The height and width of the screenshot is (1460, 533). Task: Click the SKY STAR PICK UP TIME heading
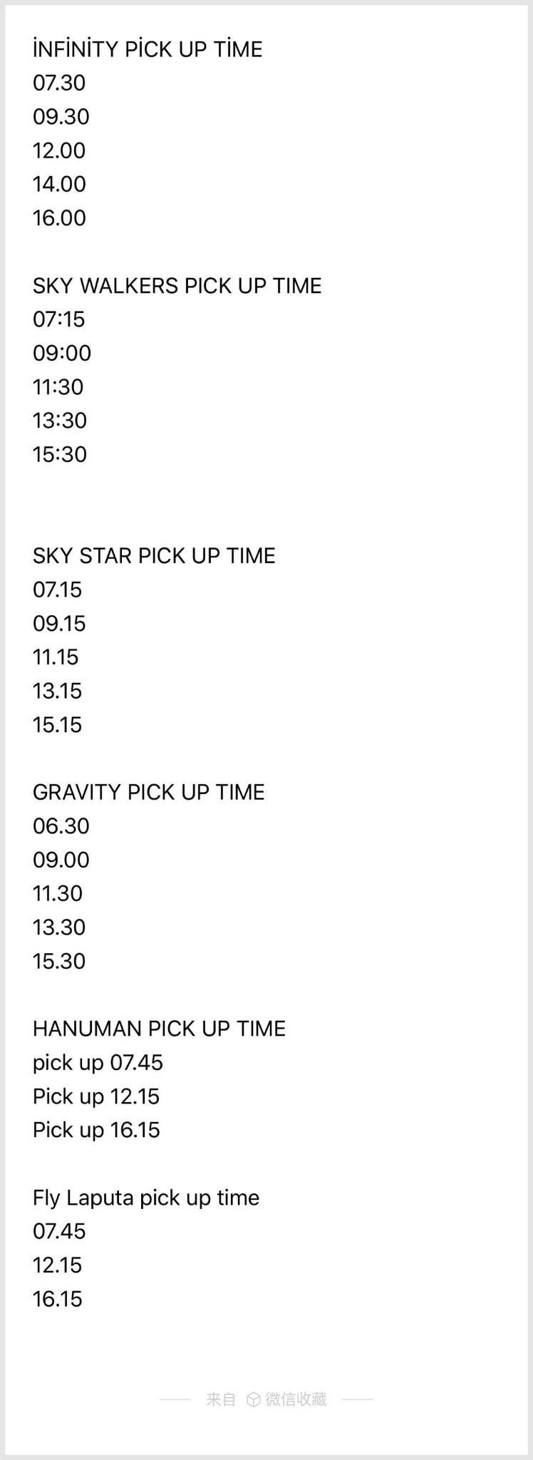154,556
